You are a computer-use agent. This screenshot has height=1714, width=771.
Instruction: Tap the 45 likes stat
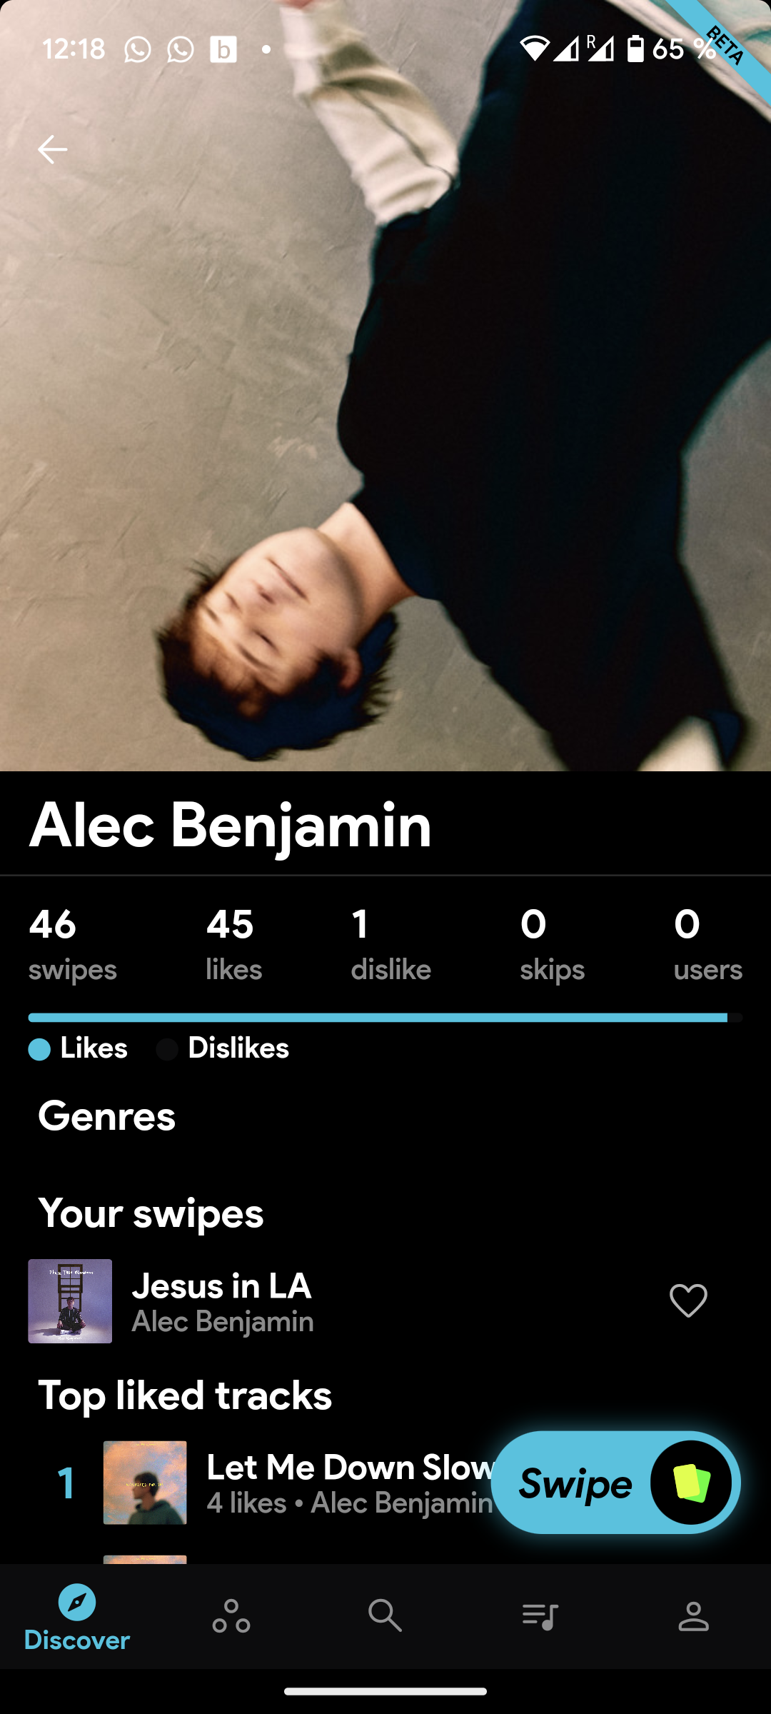pyautogui.click(x=233, y=943)
